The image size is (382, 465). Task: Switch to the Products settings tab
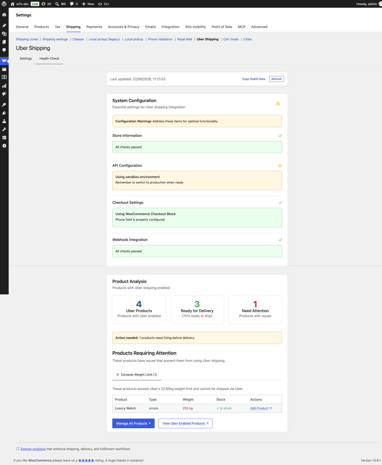coord(41,27)
